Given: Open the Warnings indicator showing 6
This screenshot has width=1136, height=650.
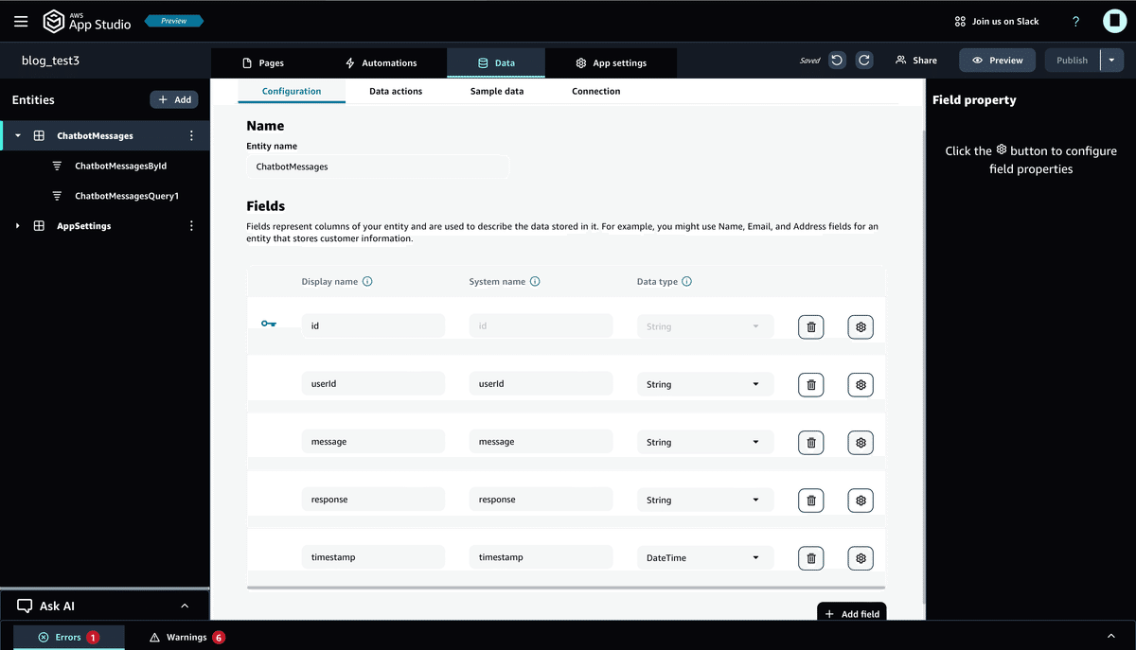Looking at the screenshot, I should tap(186, 637).
